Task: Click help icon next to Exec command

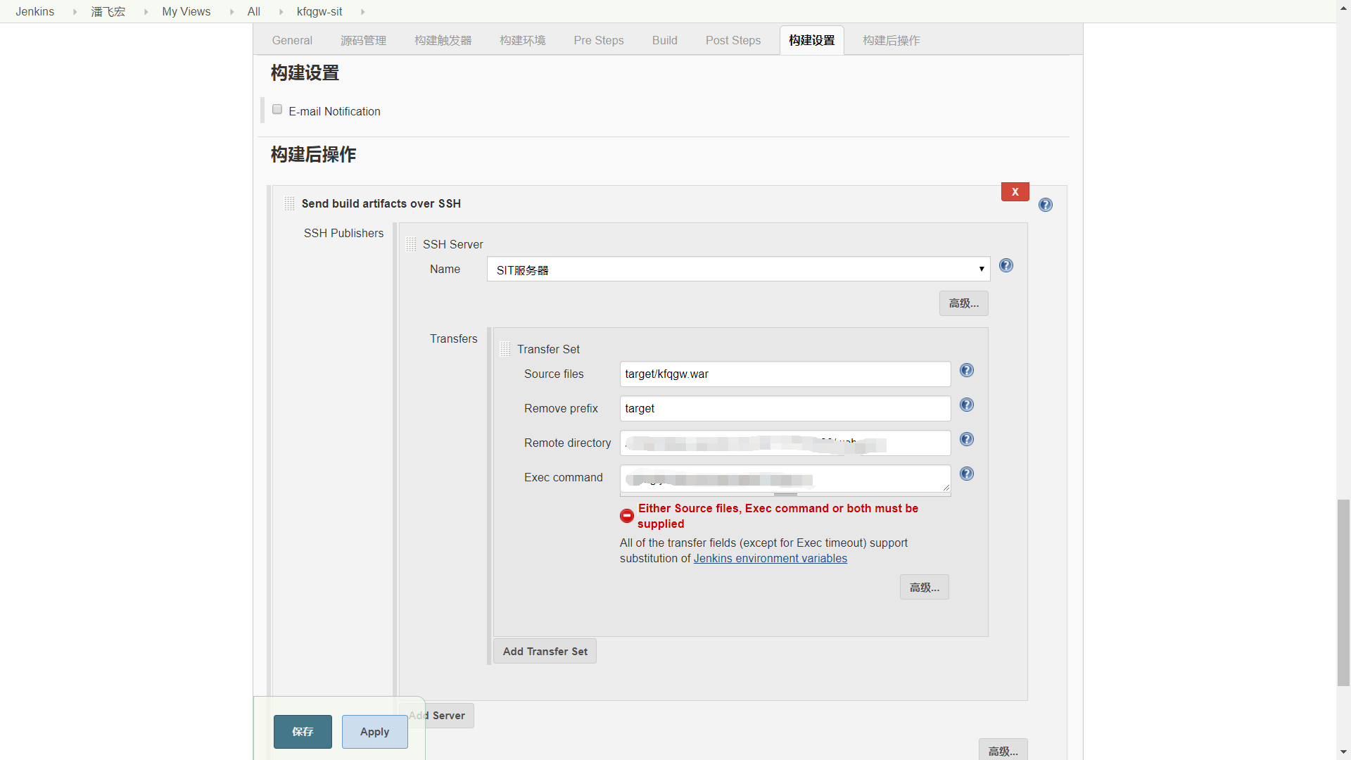Action: coord(967,474)
